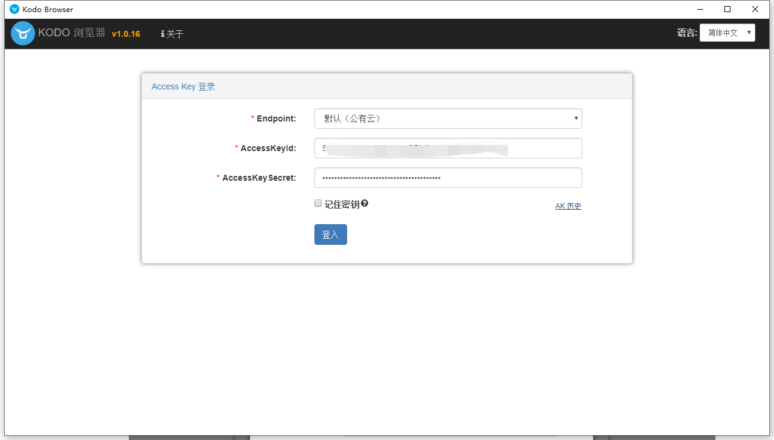Click the arrow on the Endpoint combo box
The height and width of the screenshot is (440, 774).
point(576,118)
